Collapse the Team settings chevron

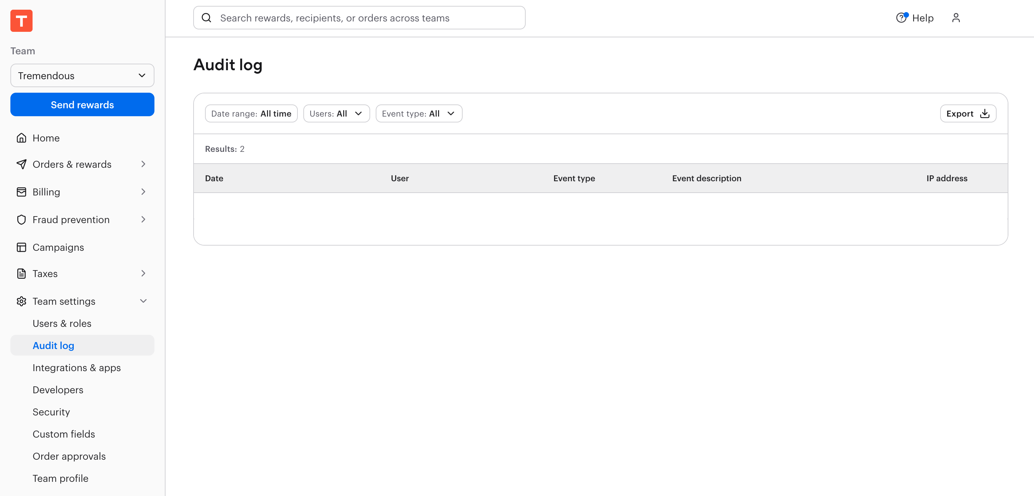click(143, 301)
